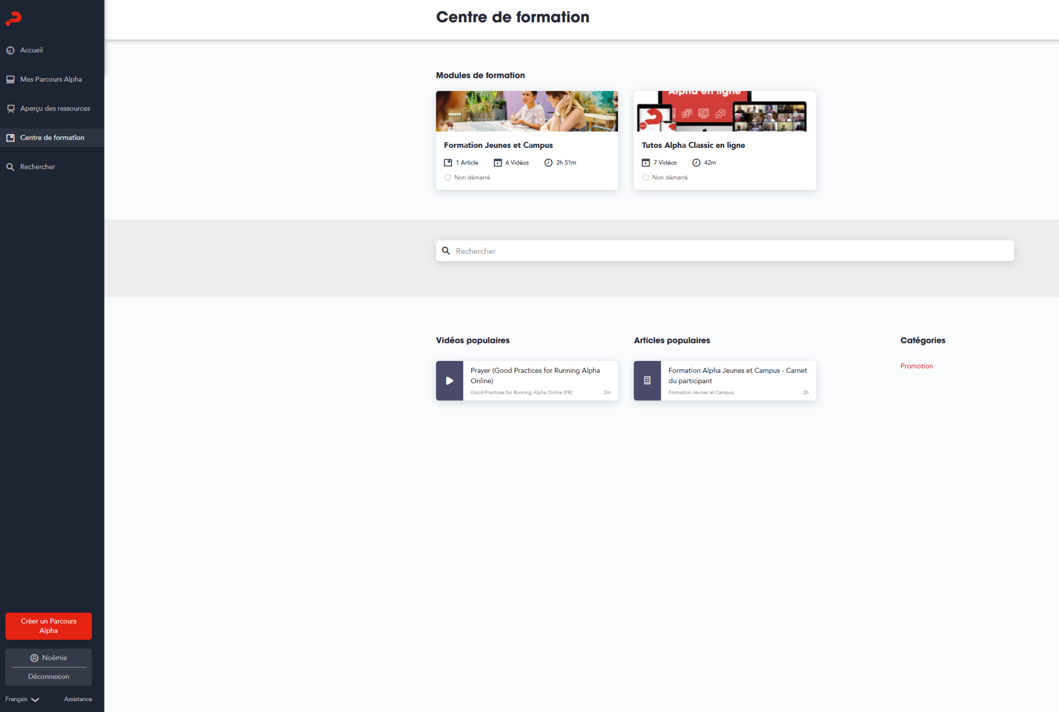Screen dimensions: 1059x712
Task: Click the "Catégories" heading
Action: (922, 341)
